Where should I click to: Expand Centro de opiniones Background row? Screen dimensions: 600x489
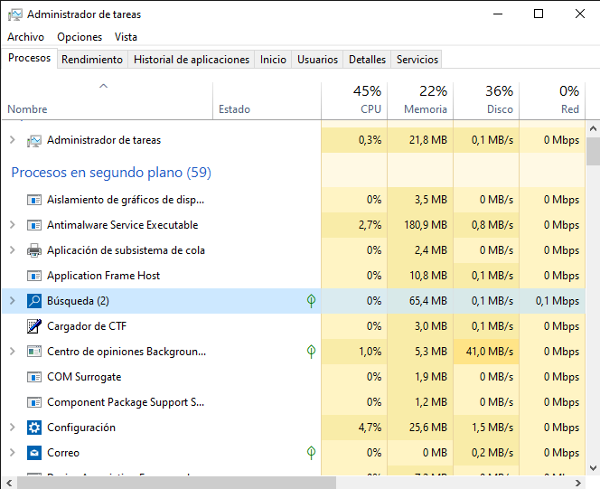13,352
